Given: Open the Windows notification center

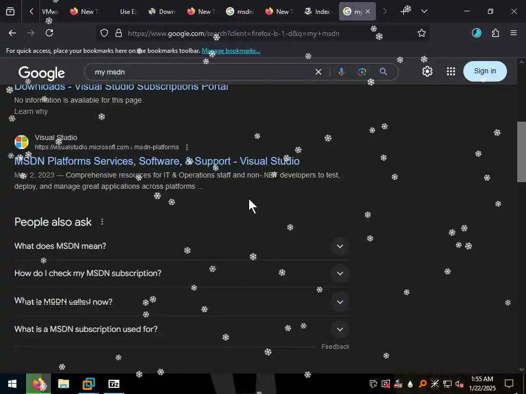Looking at the screenshot, I should (509, 384).
